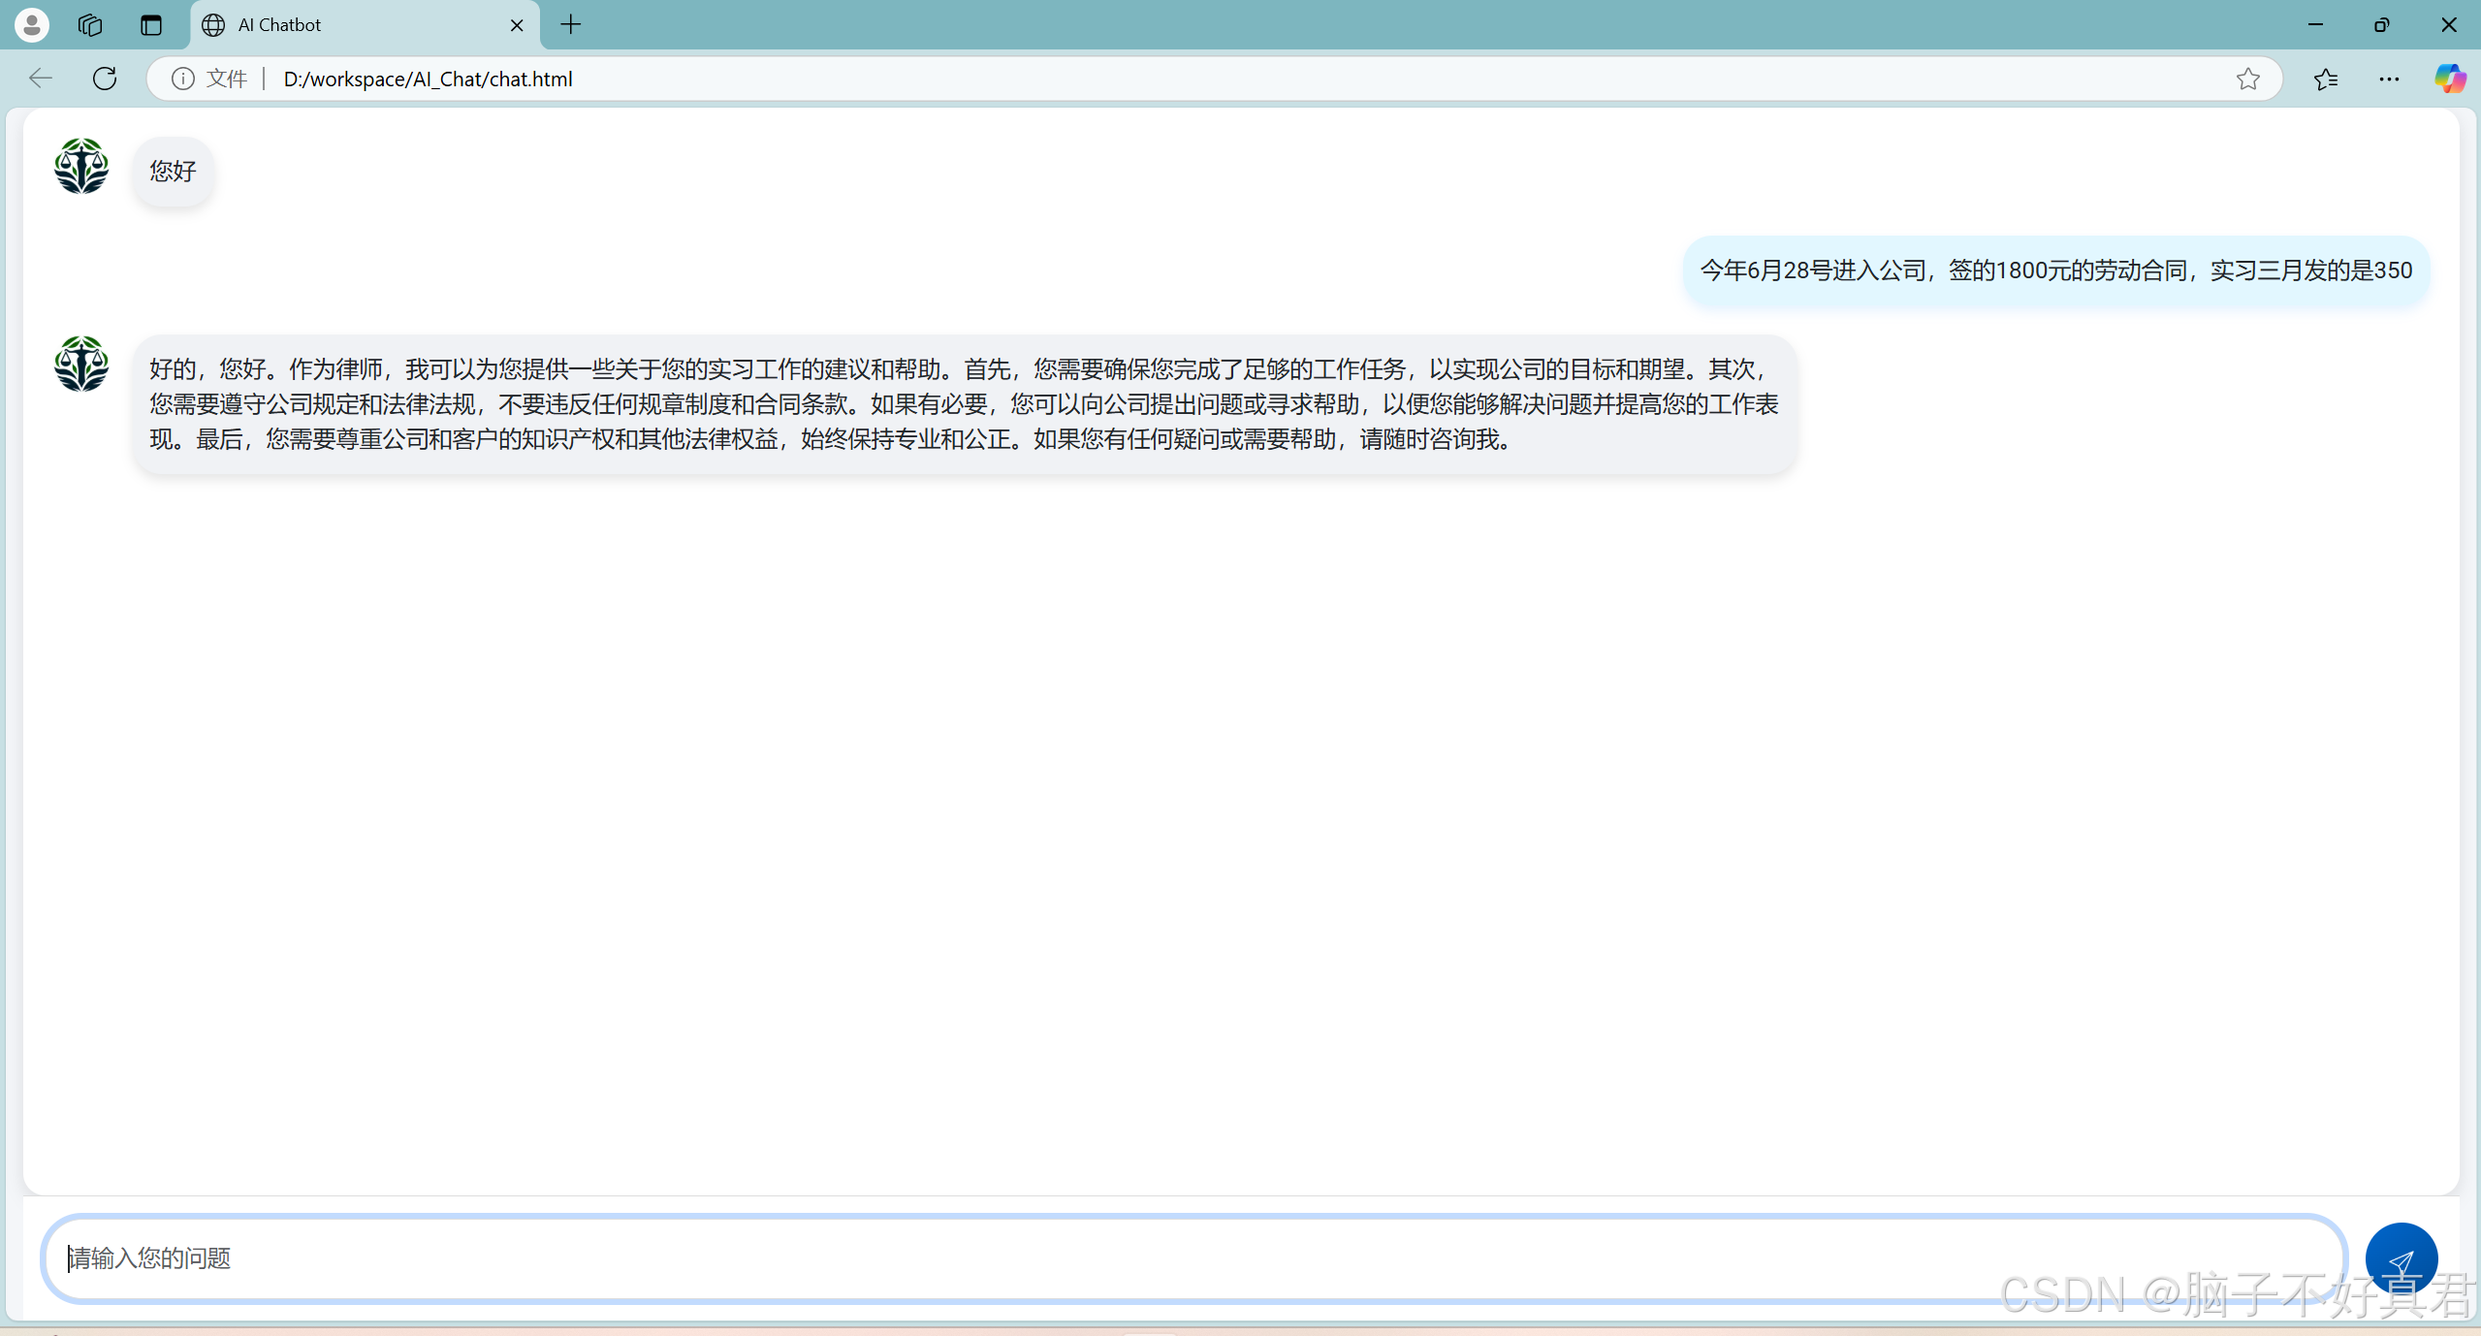Open the workspaces icon in title bar

[x=90, y=25]
